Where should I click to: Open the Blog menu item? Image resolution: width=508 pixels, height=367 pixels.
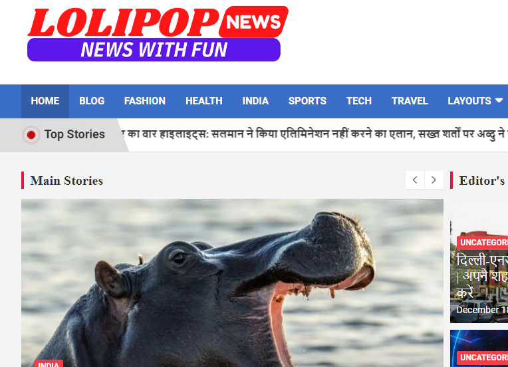click(x=92, y=101)
